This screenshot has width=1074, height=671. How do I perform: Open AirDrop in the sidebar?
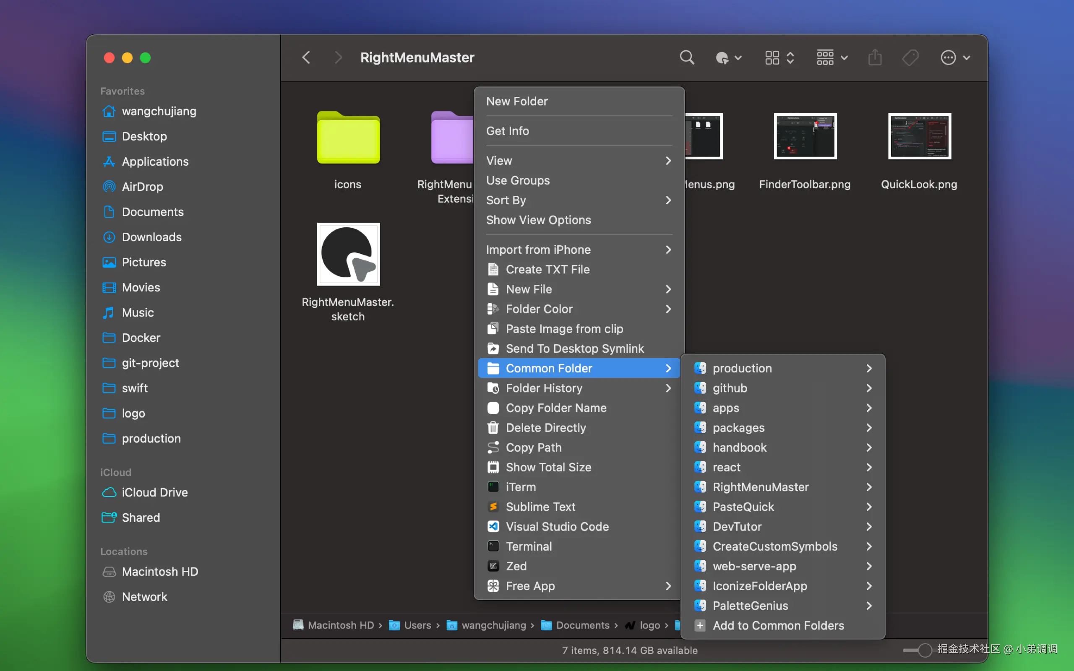142,186
